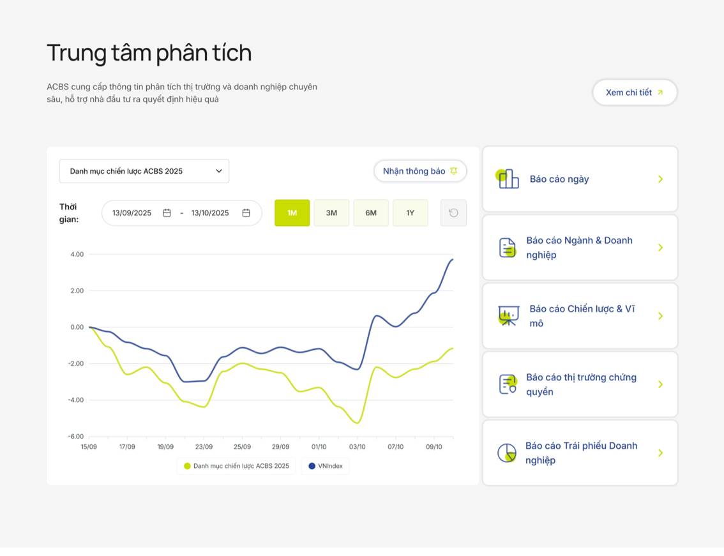
Task: Expand Báo cáo Trái phiếu Doanh nghiệp chevron
Action: pyautogui.click(x=660, y=453)
